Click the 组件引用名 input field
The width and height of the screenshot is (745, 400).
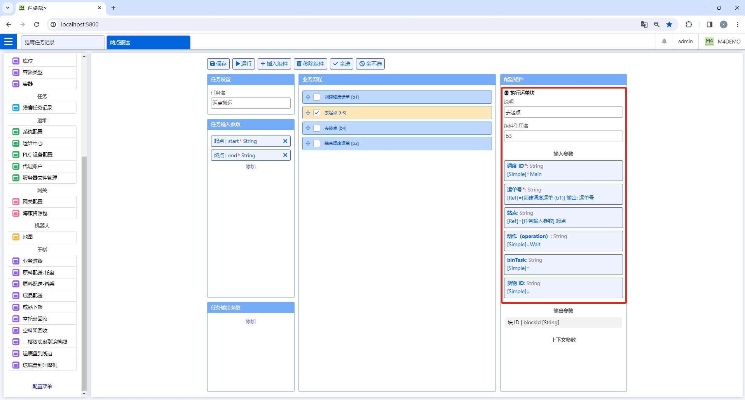pyautogui.click(x=564, y=136)
